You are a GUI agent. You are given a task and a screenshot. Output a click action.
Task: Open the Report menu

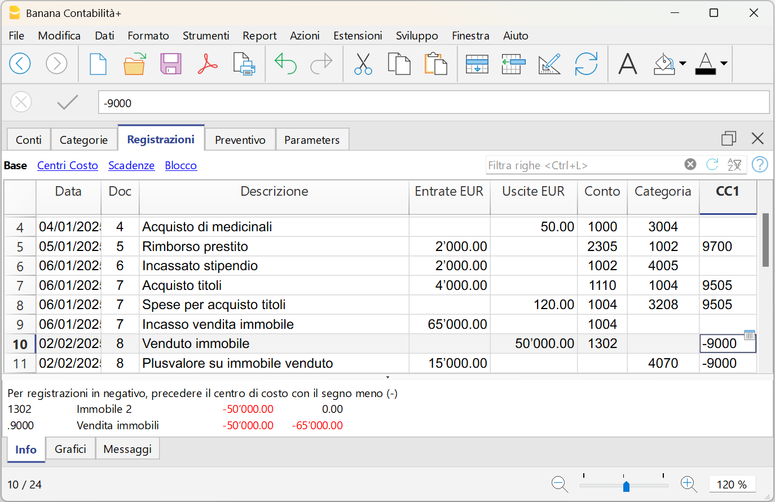point(259,36)
